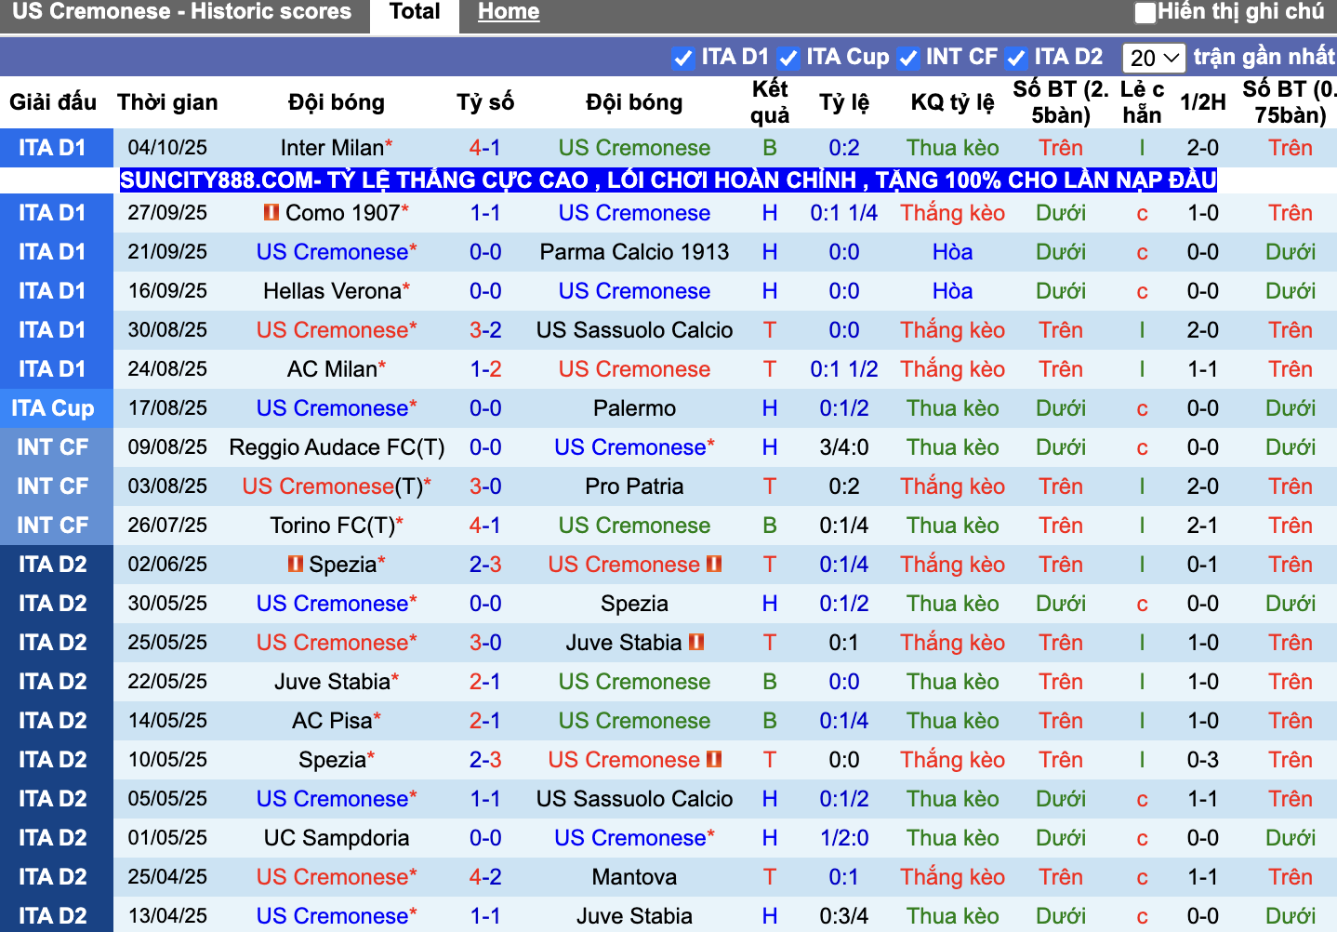Viewport: 1337px width, 932px height.
Task: Disable the ITA D2 filter checkbox
Action: pyautogui.click(x=1016, y=58)
